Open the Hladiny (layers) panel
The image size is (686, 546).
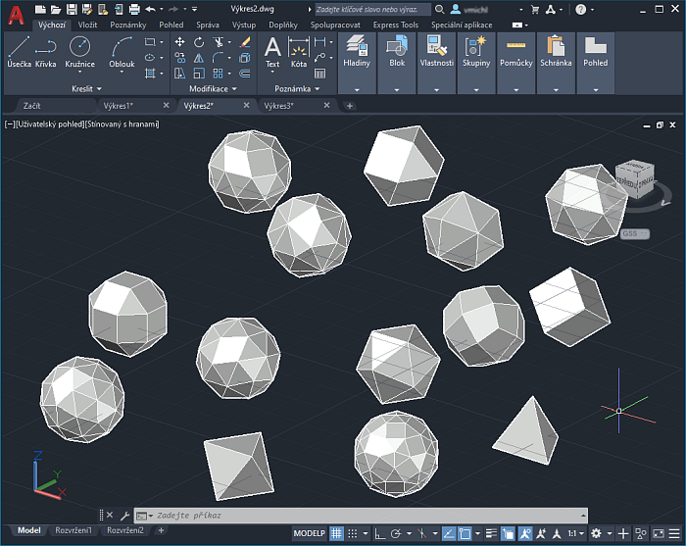click(356, 51)
